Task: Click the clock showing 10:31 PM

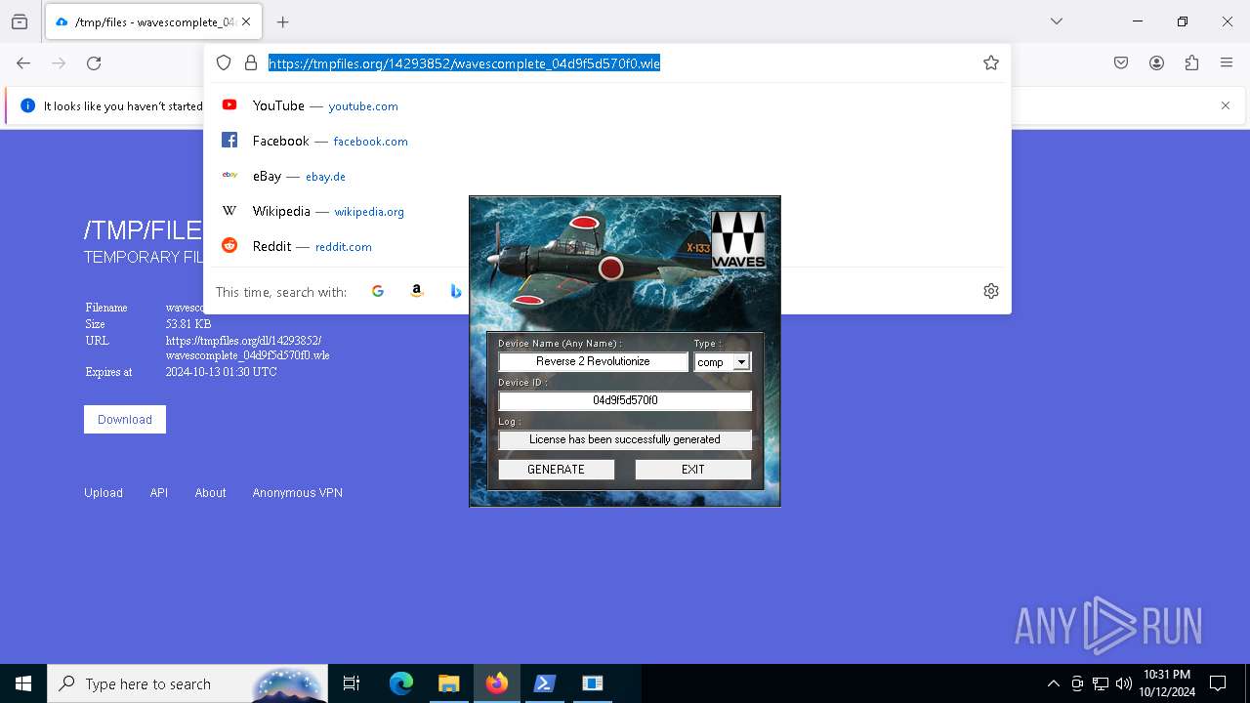Action: (1167, 683)
